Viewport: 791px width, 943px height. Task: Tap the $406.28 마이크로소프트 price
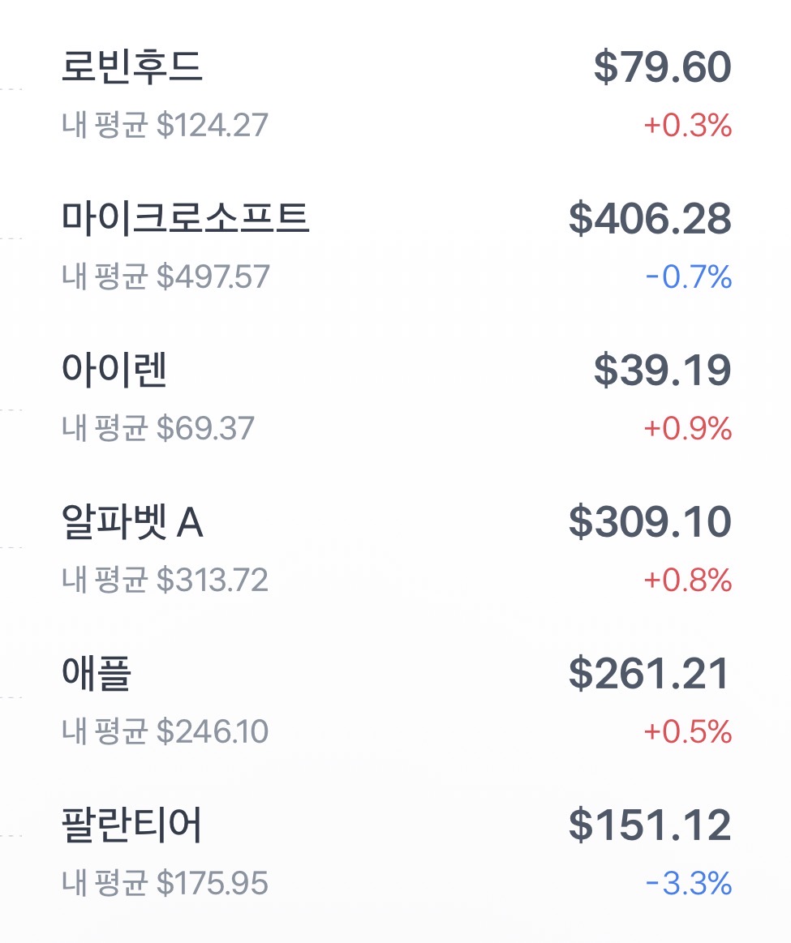click(650, 219)
